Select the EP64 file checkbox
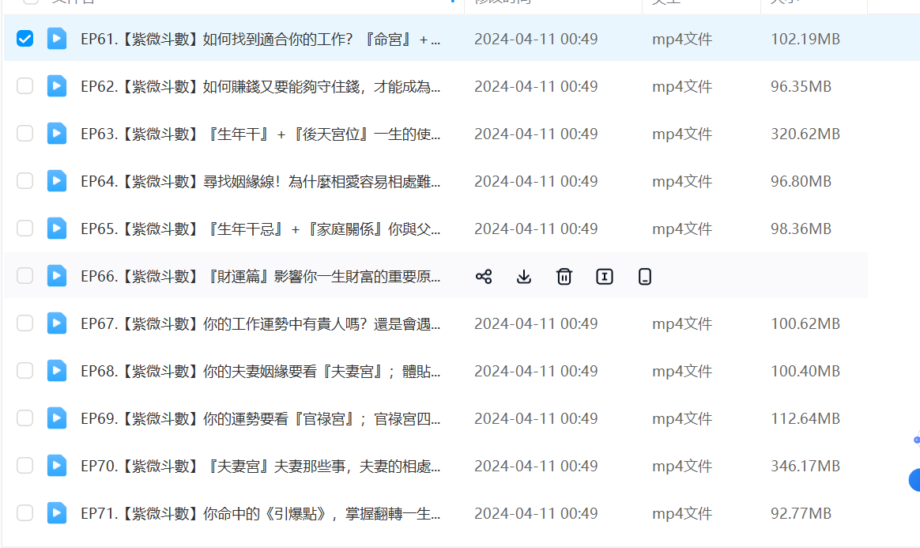The width and height of the screenshot is (920, 548). click(x=25, y=181)
